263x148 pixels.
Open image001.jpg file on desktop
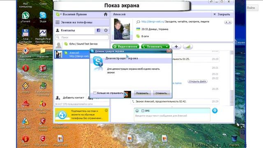(x=60, y=141)
